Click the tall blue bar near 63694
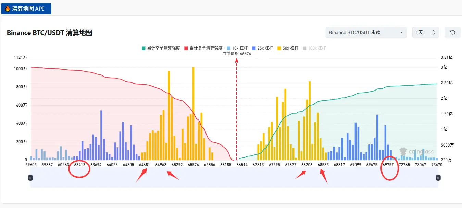This screenshot has height=208, width=462. (x=101, y=135)
